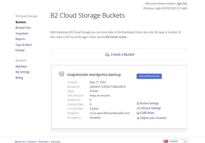Click the Keep all versions value
This screenshot has height=143, width=205.
(100, 96)
